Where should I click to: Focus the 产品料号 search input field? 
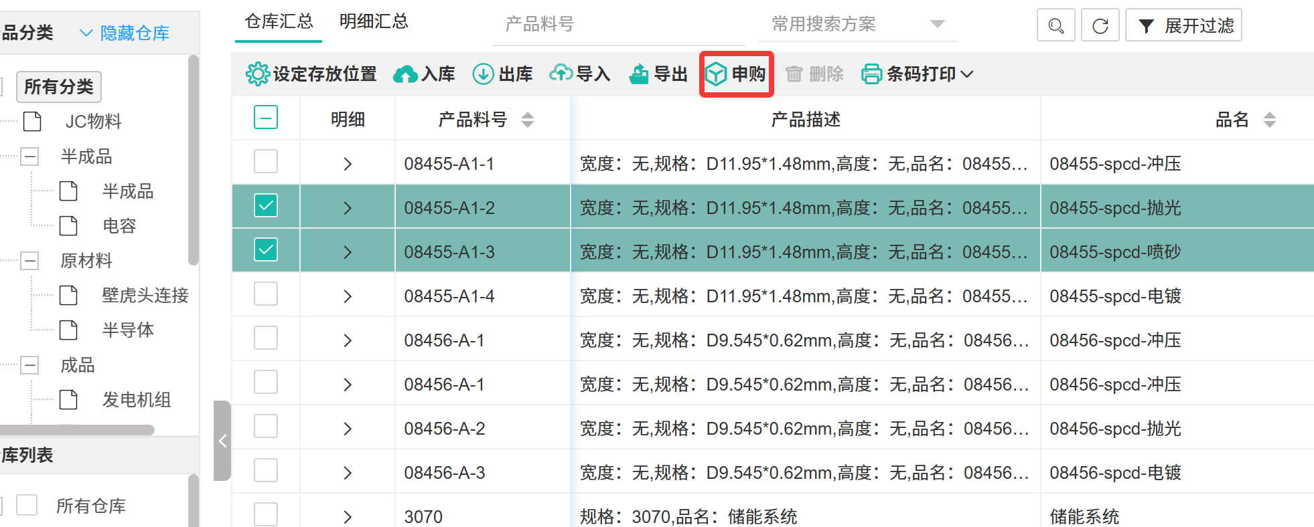coord(617,25)
